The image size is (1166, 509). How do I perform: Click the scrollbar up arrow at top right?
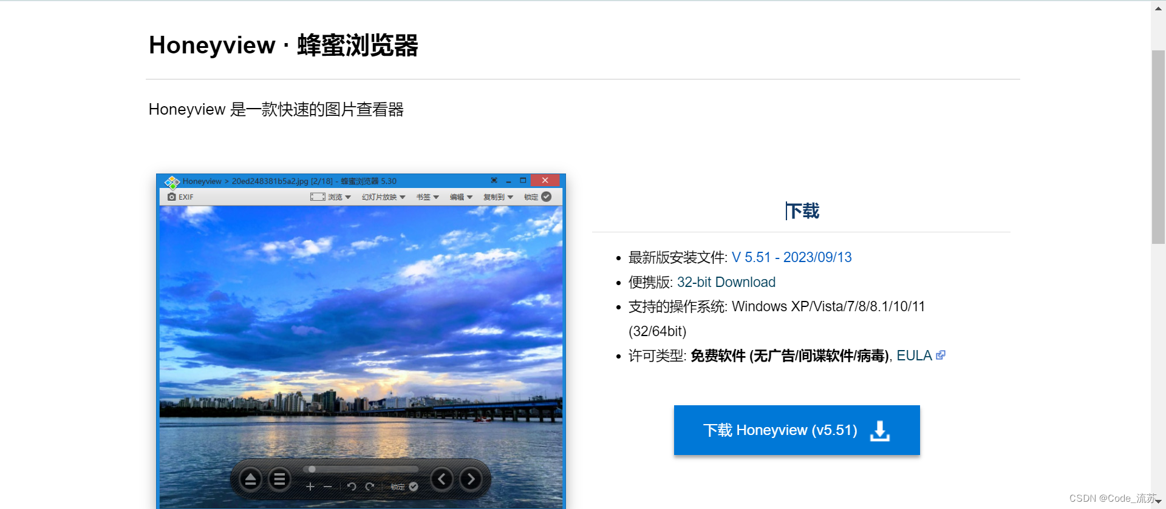(x=1158, y=8)
